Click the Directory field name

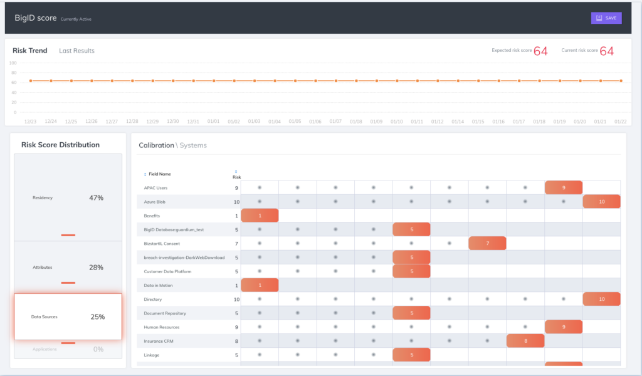153,300
